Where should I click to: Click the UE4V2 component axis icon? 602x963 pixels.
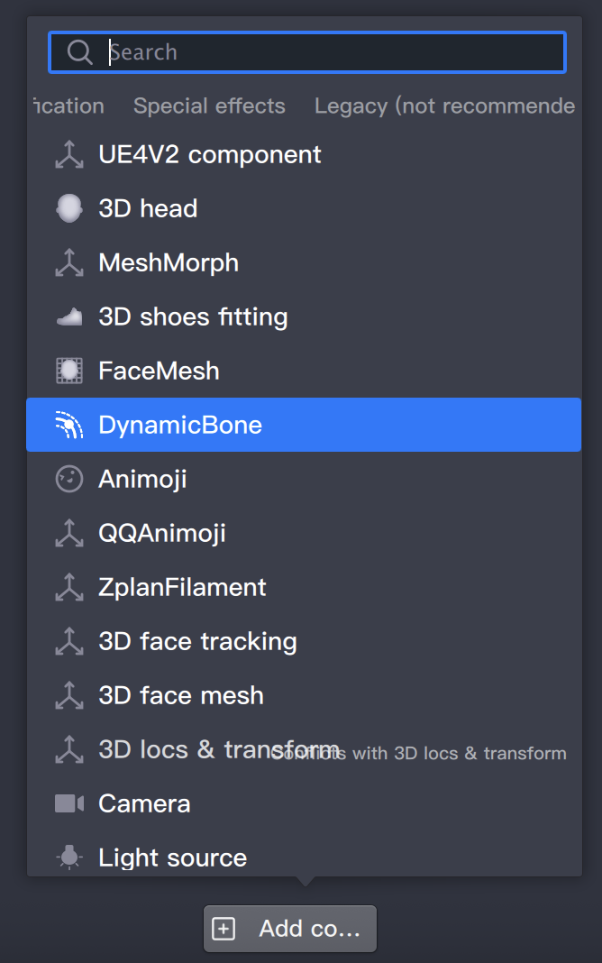69,154
